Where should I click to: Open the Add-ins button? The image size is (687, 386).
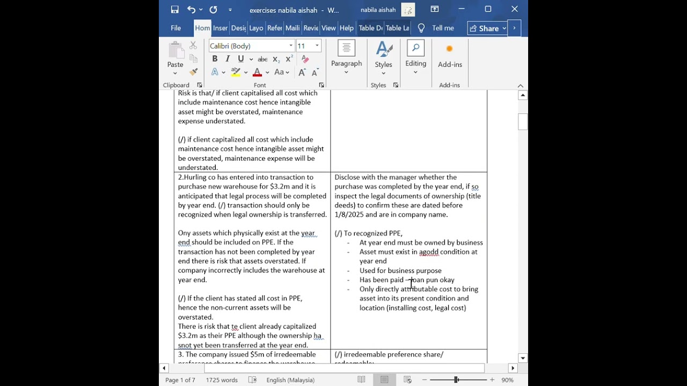[450, 56]
